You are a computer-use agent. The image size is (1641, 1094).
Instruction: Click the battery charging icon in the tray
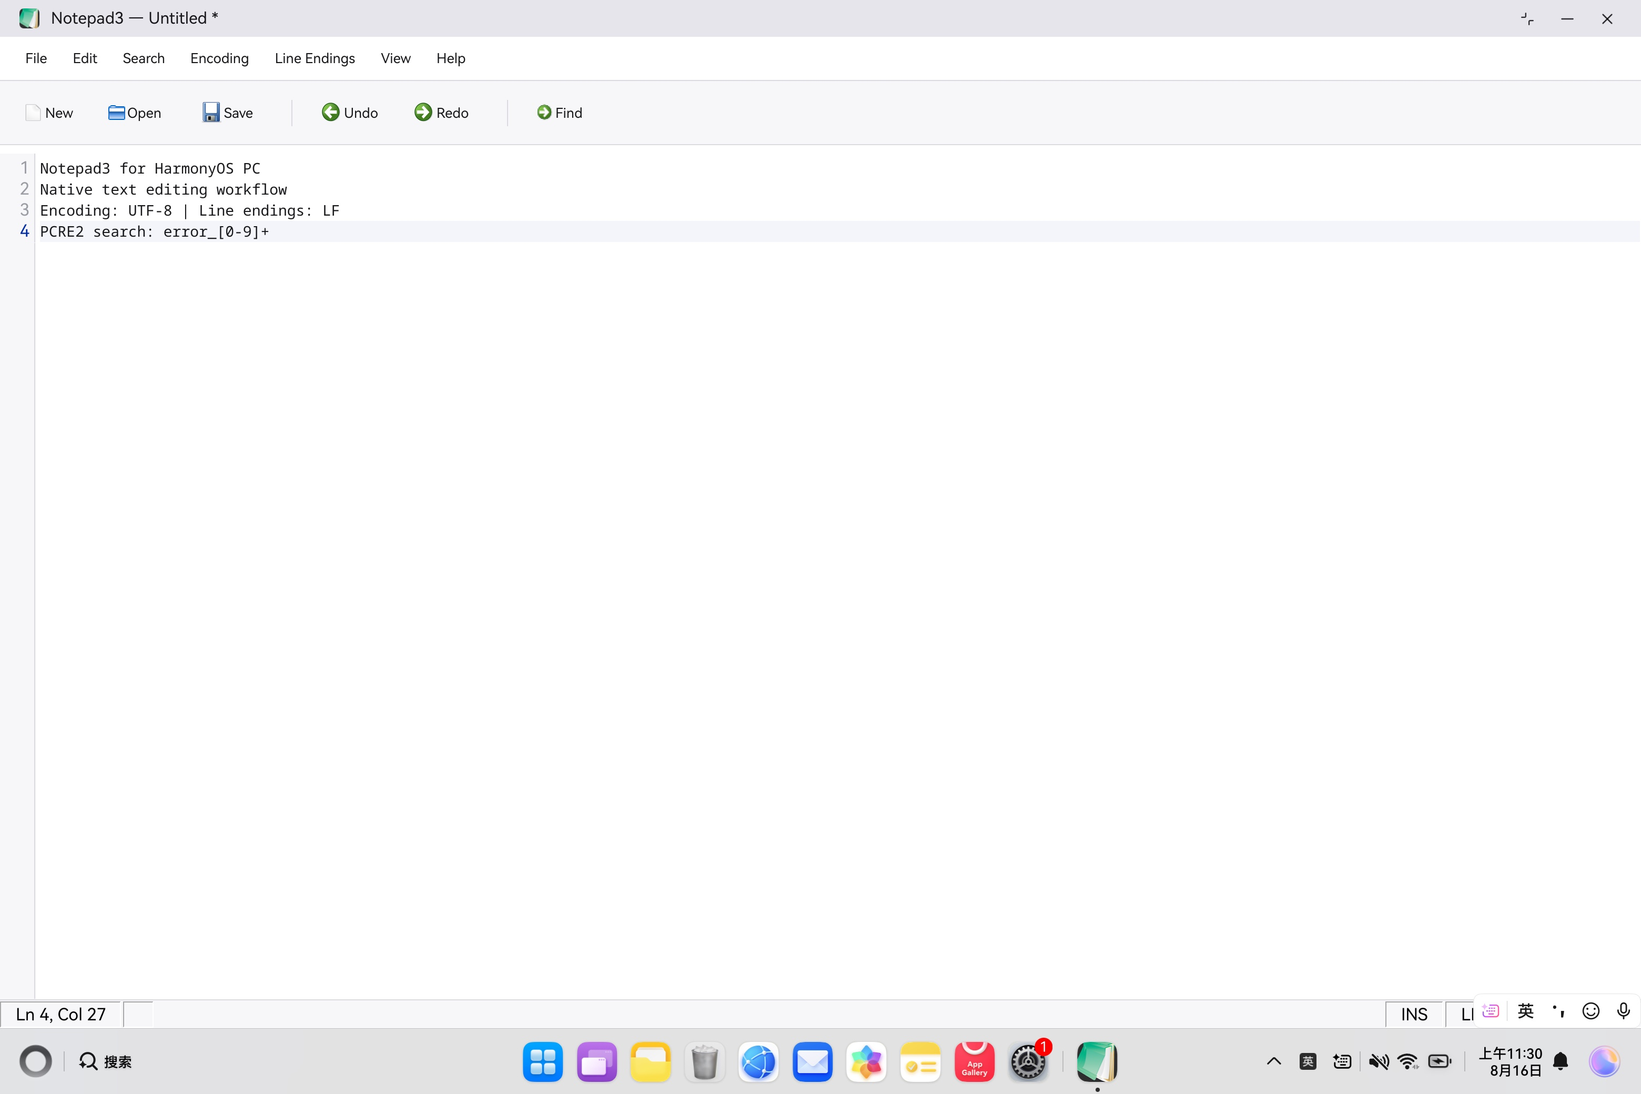coord(1440,1062)
